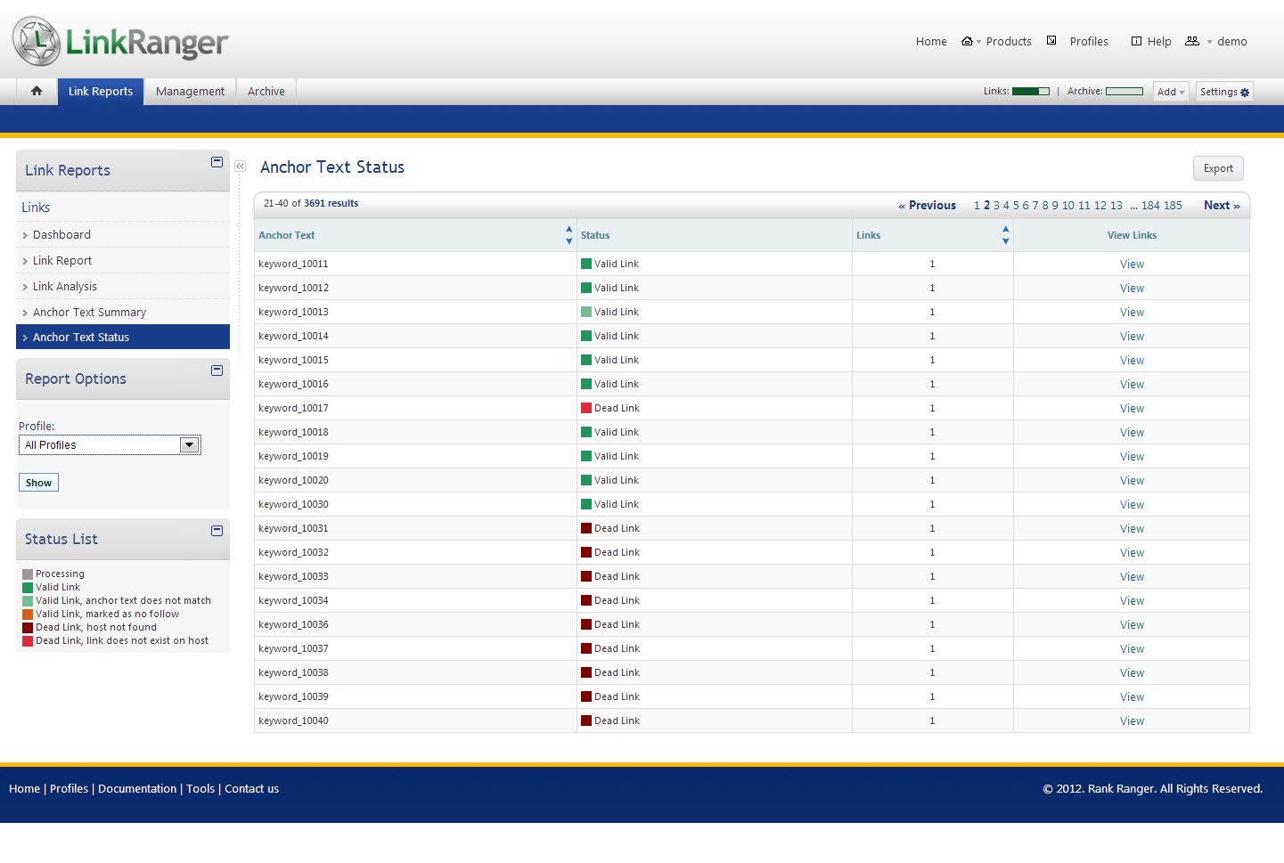Expand the Add dropdown menu
The image size is (1284, 863).
1171,92
